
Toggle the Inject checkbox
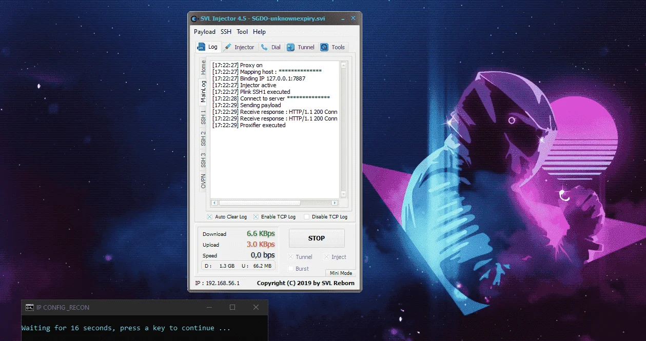point(327,257)
